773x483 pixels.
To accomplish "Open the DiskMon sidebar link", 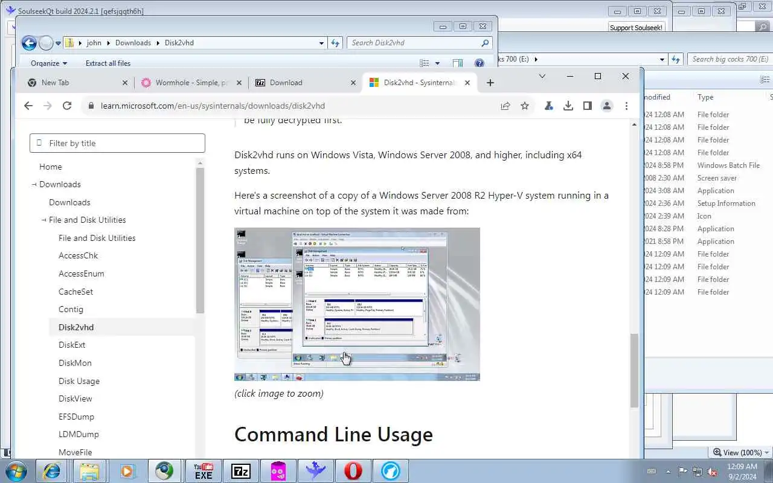I will [x=75, y=363].
